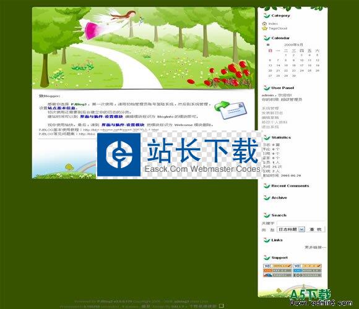This screenshot has width=359, height=309.
Task: Click the calendar month title 2009年9月
Action: point(293,44)
